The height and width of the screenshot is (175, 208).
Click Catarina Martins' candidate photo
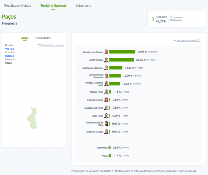106,100
